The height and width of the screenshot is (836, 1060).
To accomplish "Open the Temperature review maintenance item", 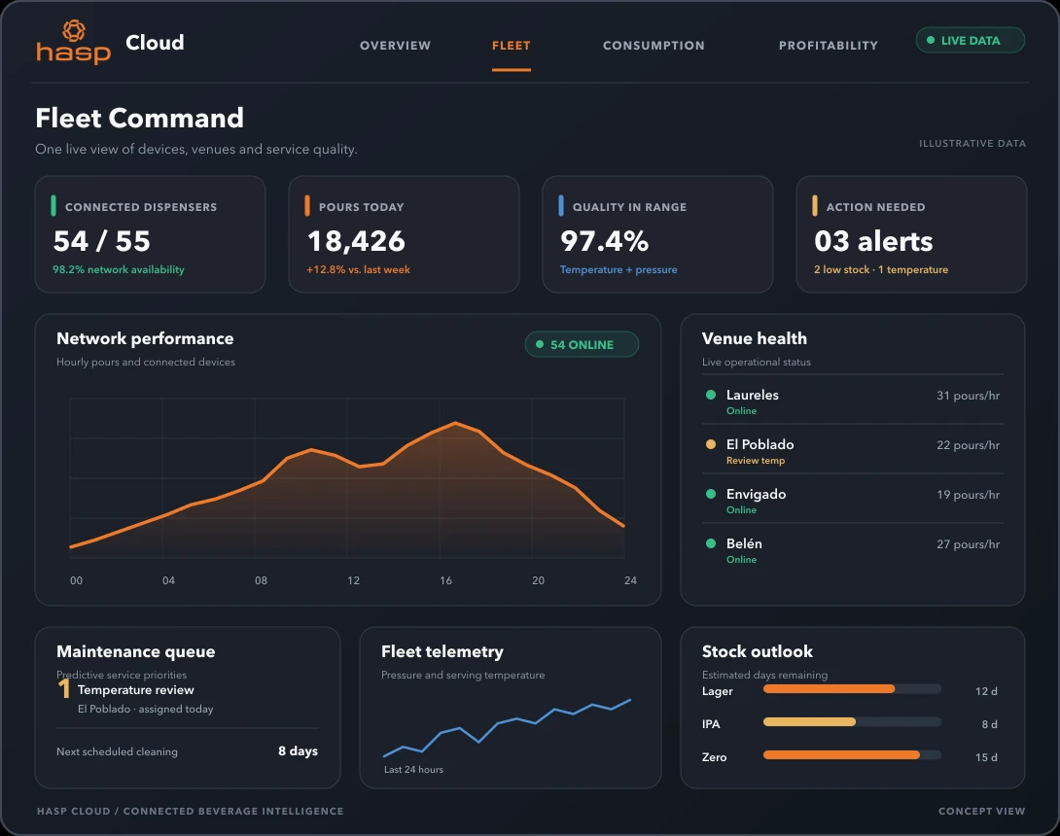I will (x=135, y=689).
